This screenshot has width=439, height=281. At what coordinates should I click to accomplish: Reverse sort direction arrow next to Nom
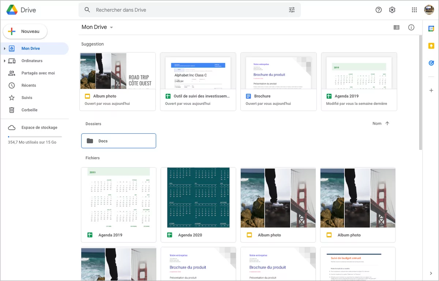coord(387,124)
